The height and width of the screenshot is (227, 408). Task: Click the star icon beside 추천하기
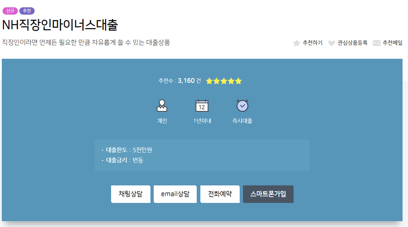click(297, 43)
